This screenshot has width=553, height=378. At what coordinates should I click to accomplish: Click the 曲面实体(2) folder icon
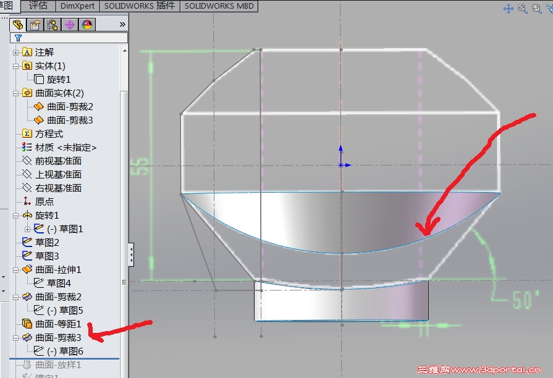27,93
